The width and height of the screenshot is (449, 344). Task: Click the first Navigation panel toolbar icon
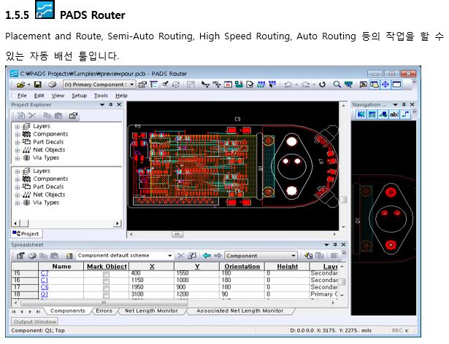(x=361, y=114)
